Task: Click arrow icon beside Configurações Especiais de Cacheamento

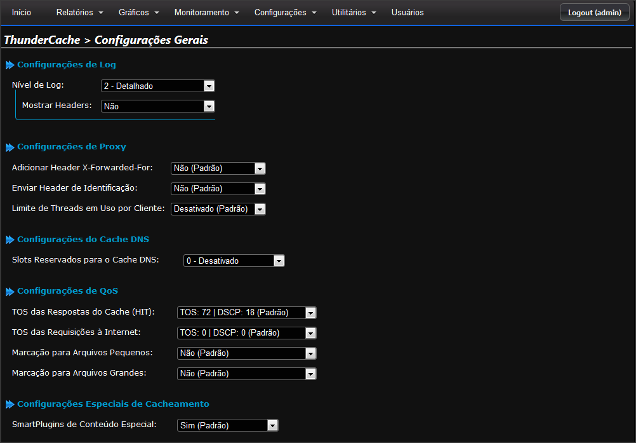Action: tap(10, 404)
